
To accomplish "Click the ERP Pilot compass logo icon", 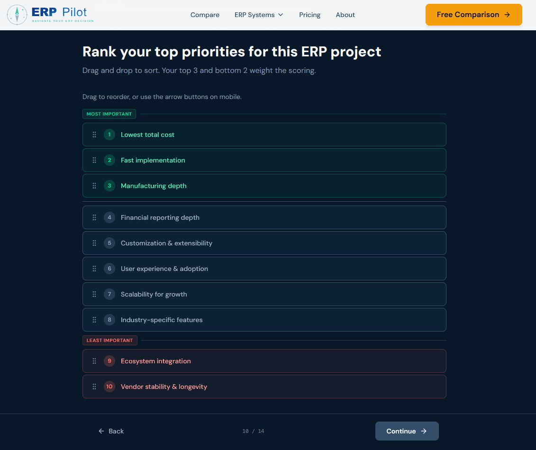I will [x=17, y=14].
